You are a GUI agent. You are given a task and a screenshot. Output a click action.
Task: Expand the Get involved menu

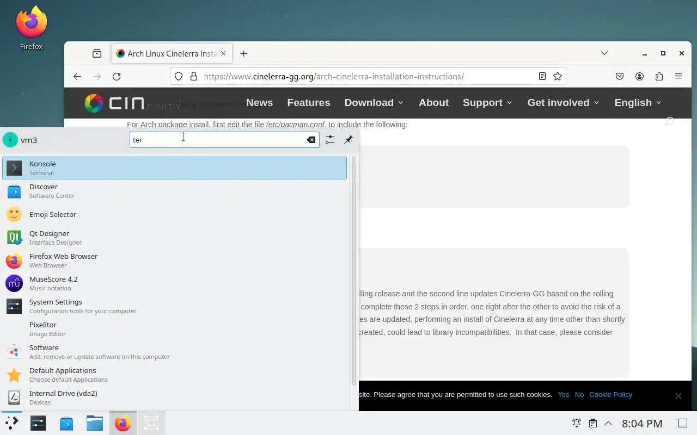pyautogui.click(x=563, y=103)
